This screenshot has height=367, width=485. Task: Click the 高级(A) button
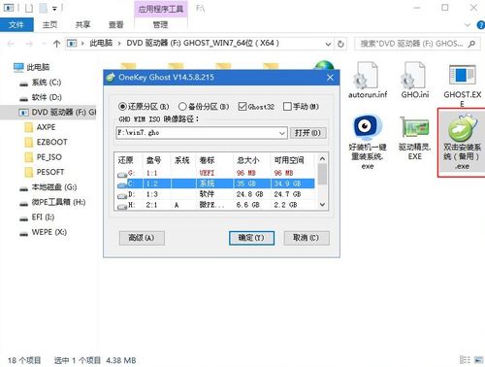[142, 238]
